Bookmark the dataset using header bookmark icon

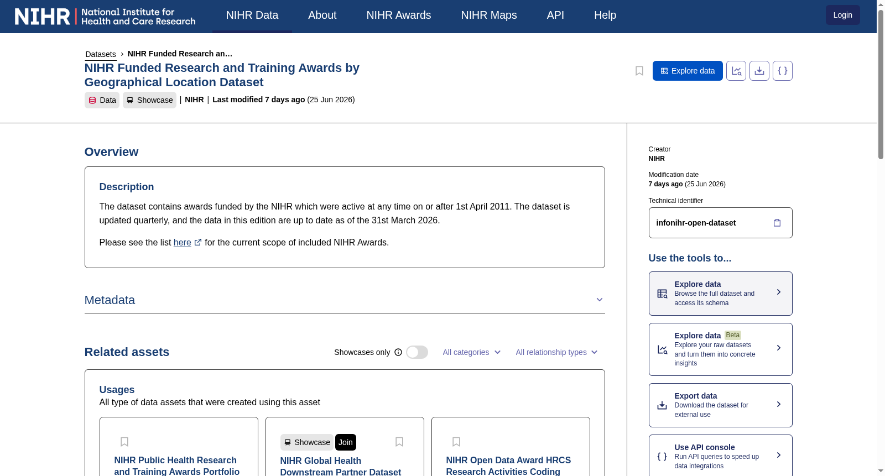coord(639,71)
